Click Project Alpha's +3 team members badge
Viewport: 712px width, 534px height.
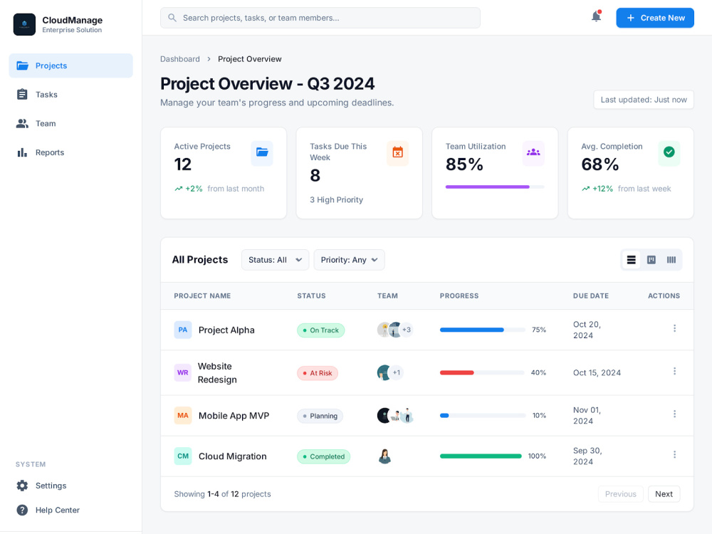click(407, 330)
